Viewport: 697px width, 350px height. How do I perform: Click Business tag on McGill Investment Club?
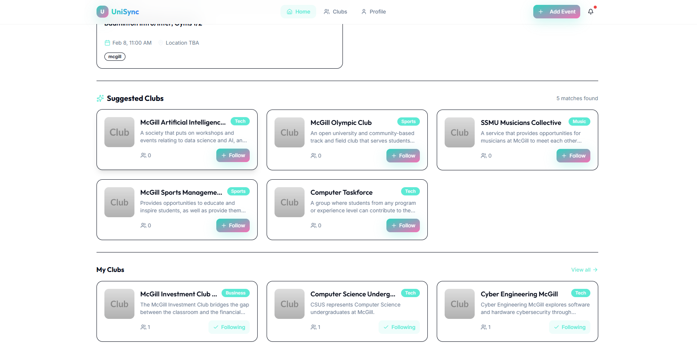pyautogui.click(x=235, y=293)
